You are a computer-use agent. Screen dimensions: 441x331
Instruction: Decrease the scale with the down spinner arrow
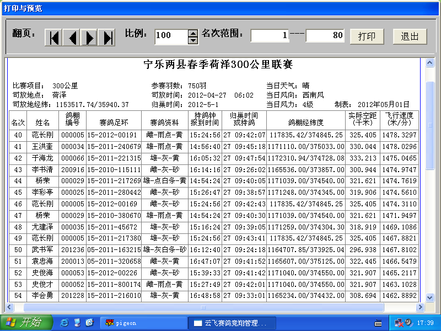(193, 40)
